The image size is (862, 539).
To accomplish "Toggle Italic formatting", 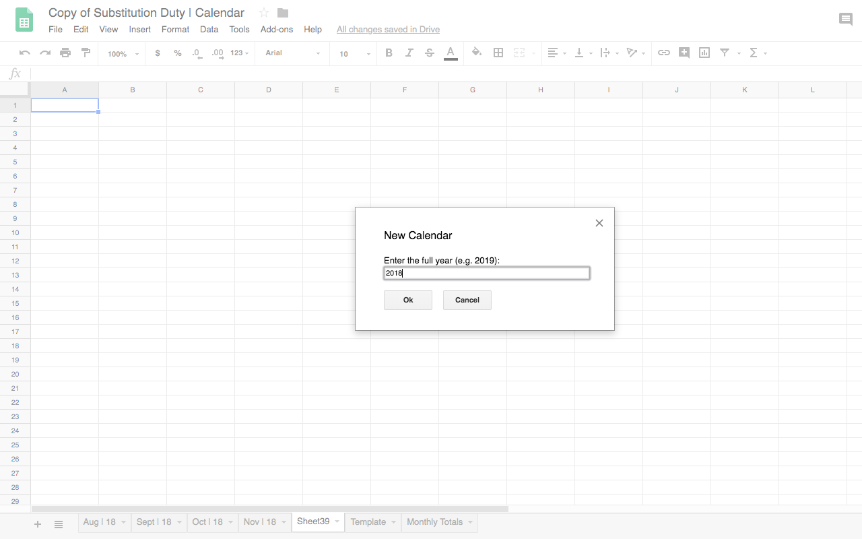I will (x=409, y=53).
